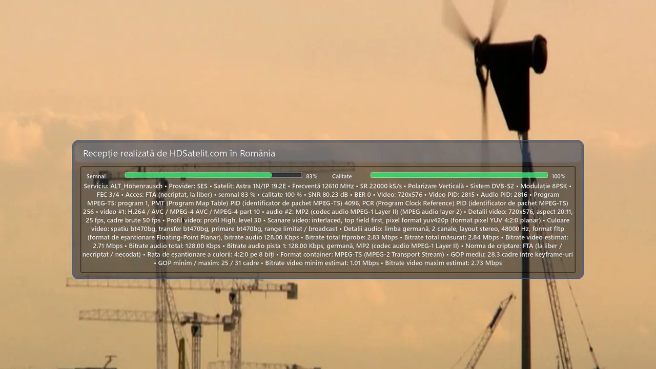Click 'Polarizare Verticală' text
Screen dimensions: 656x369
click(x=436, y=186)
